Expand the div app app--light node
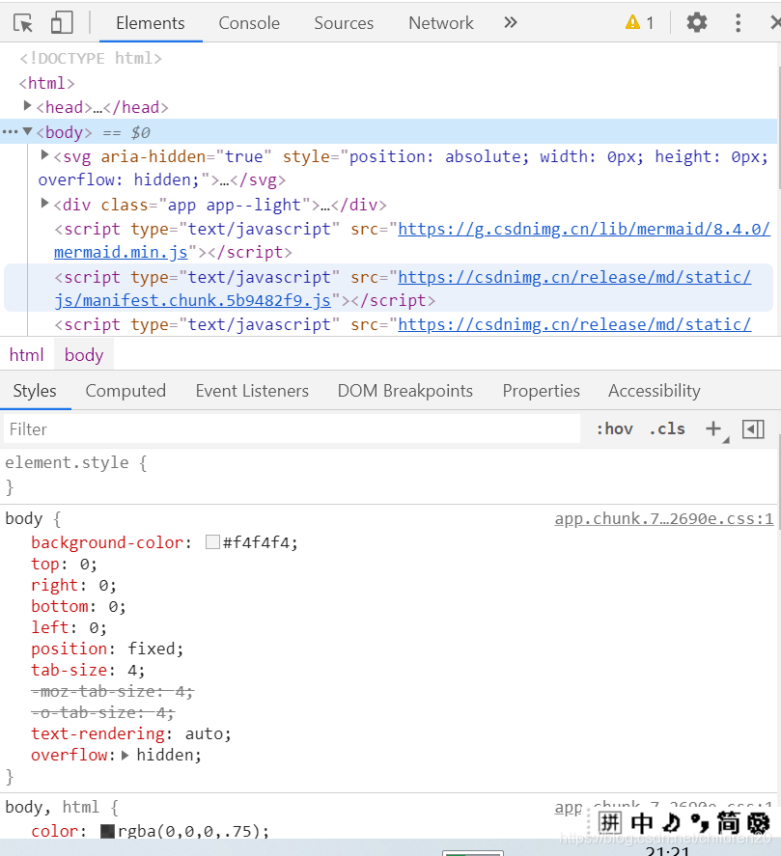The height and width of the screenshot is (856, 781). [x=44, y=204]
